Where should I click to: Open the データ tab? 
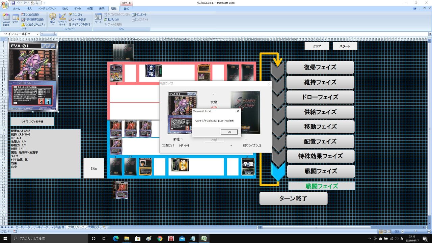[78, 8]
